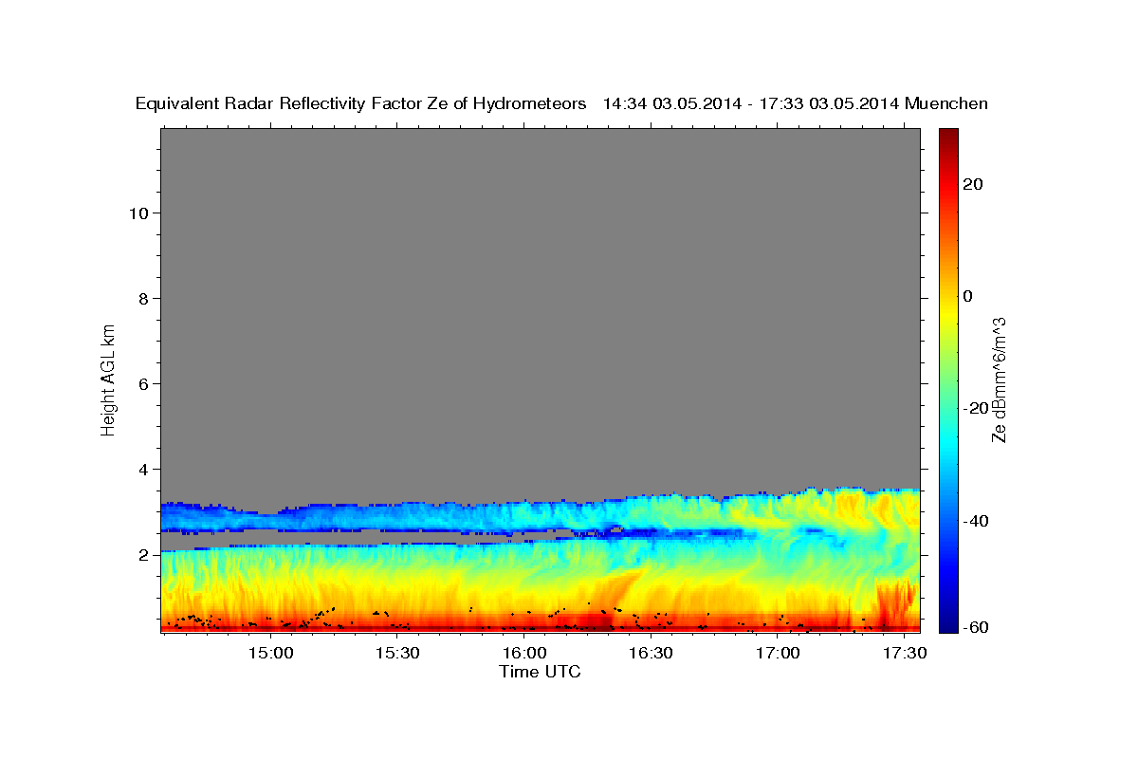The width and height of the screenshot is (1138, 759).
Task: Click the height tick label 4
Action: 144,469
